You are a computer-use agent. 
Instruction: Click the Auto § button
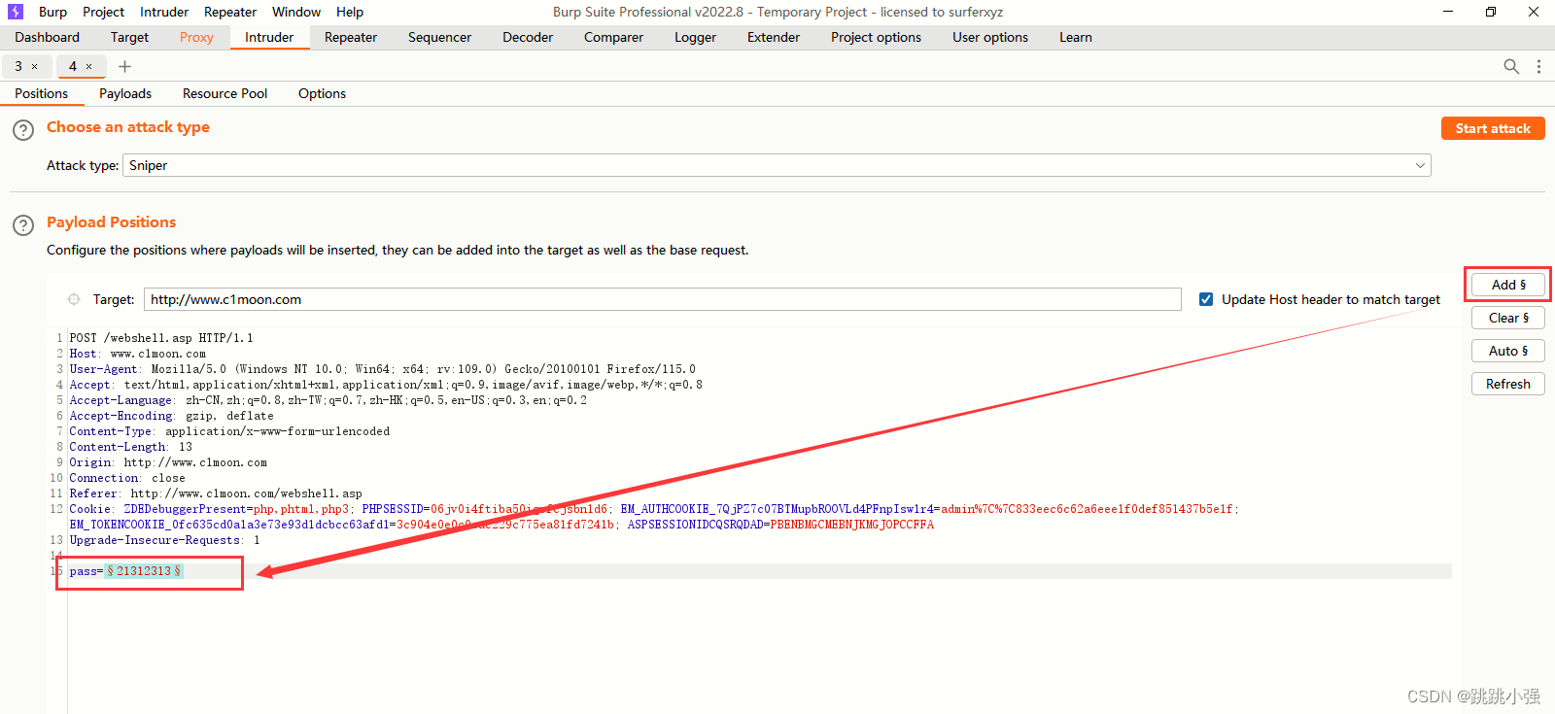point(1508,351)
